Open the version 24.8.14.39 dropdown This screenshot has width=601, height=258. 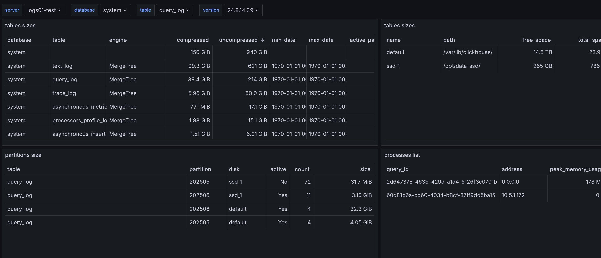(x=243, y=10)
